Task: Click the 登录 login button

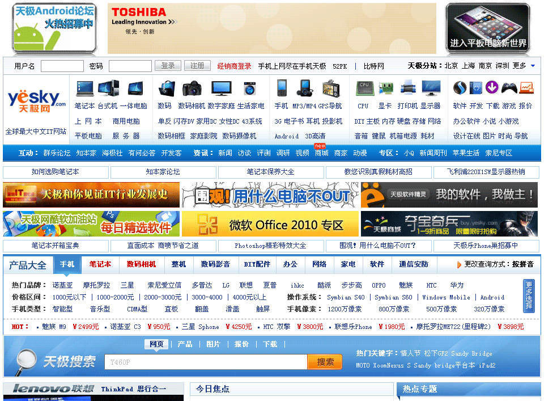Action: pyautogui.click(x=168, y=66)
